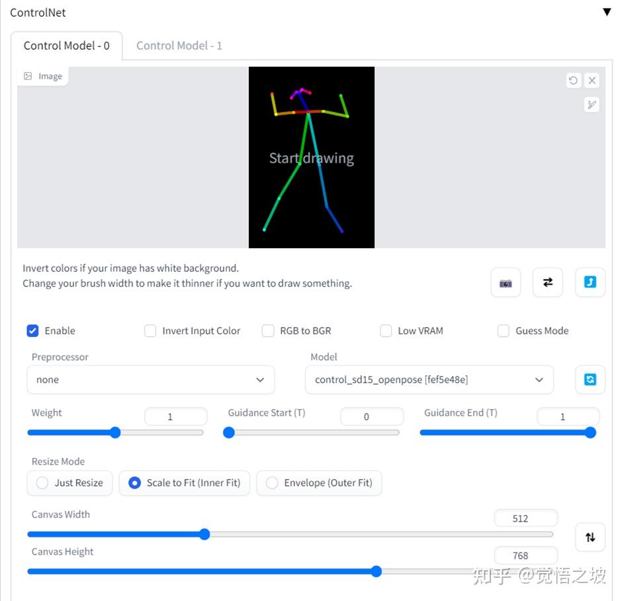Collapse the ControlNet section
This screenshot has height=601, width=622.
pyautogui.click(x=607, y=12)
